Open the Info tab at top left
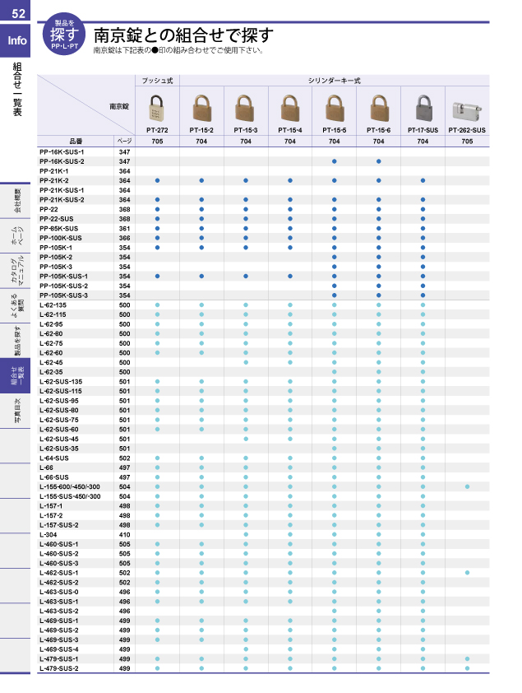 coord(17,41)
